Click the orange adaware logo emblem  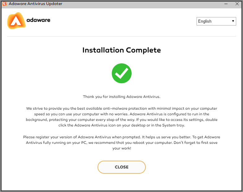point(16,21)
